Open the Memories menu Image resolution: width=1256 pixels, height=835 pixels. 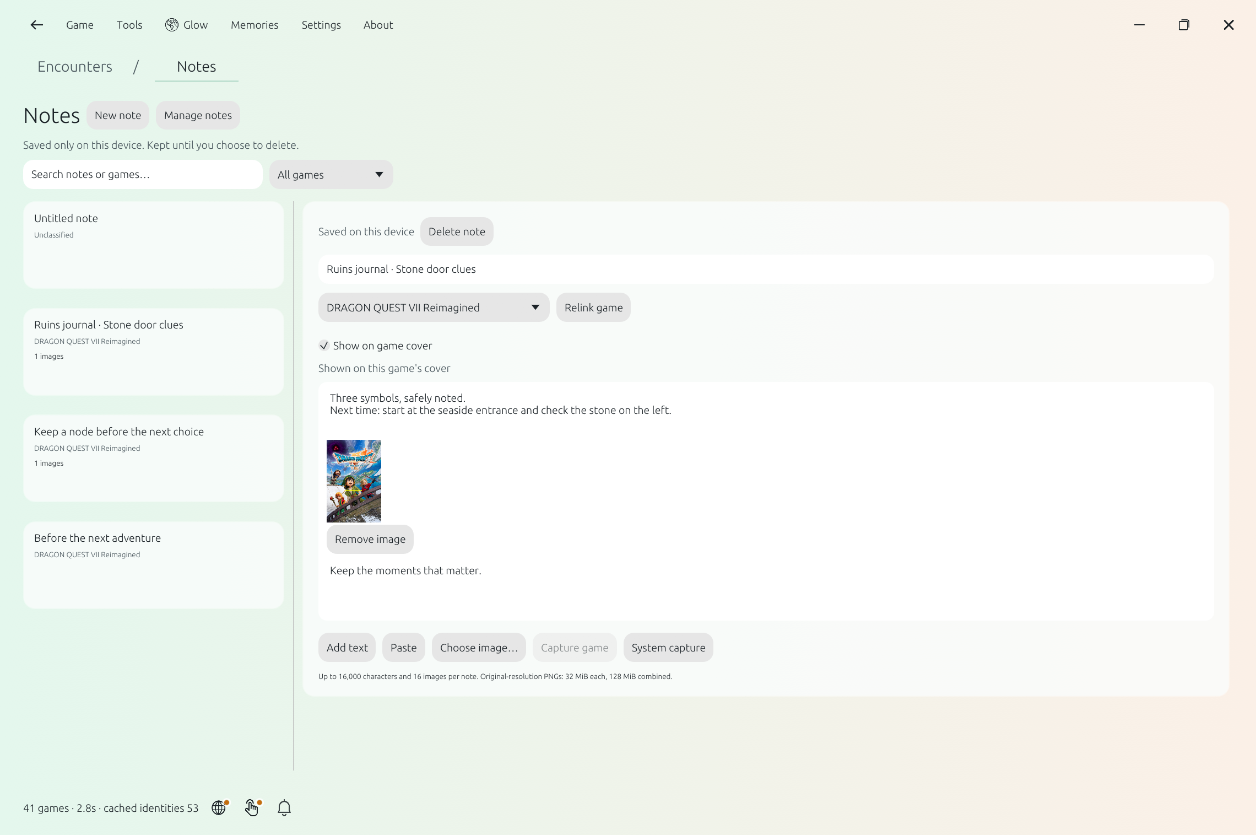click(255, 25)
